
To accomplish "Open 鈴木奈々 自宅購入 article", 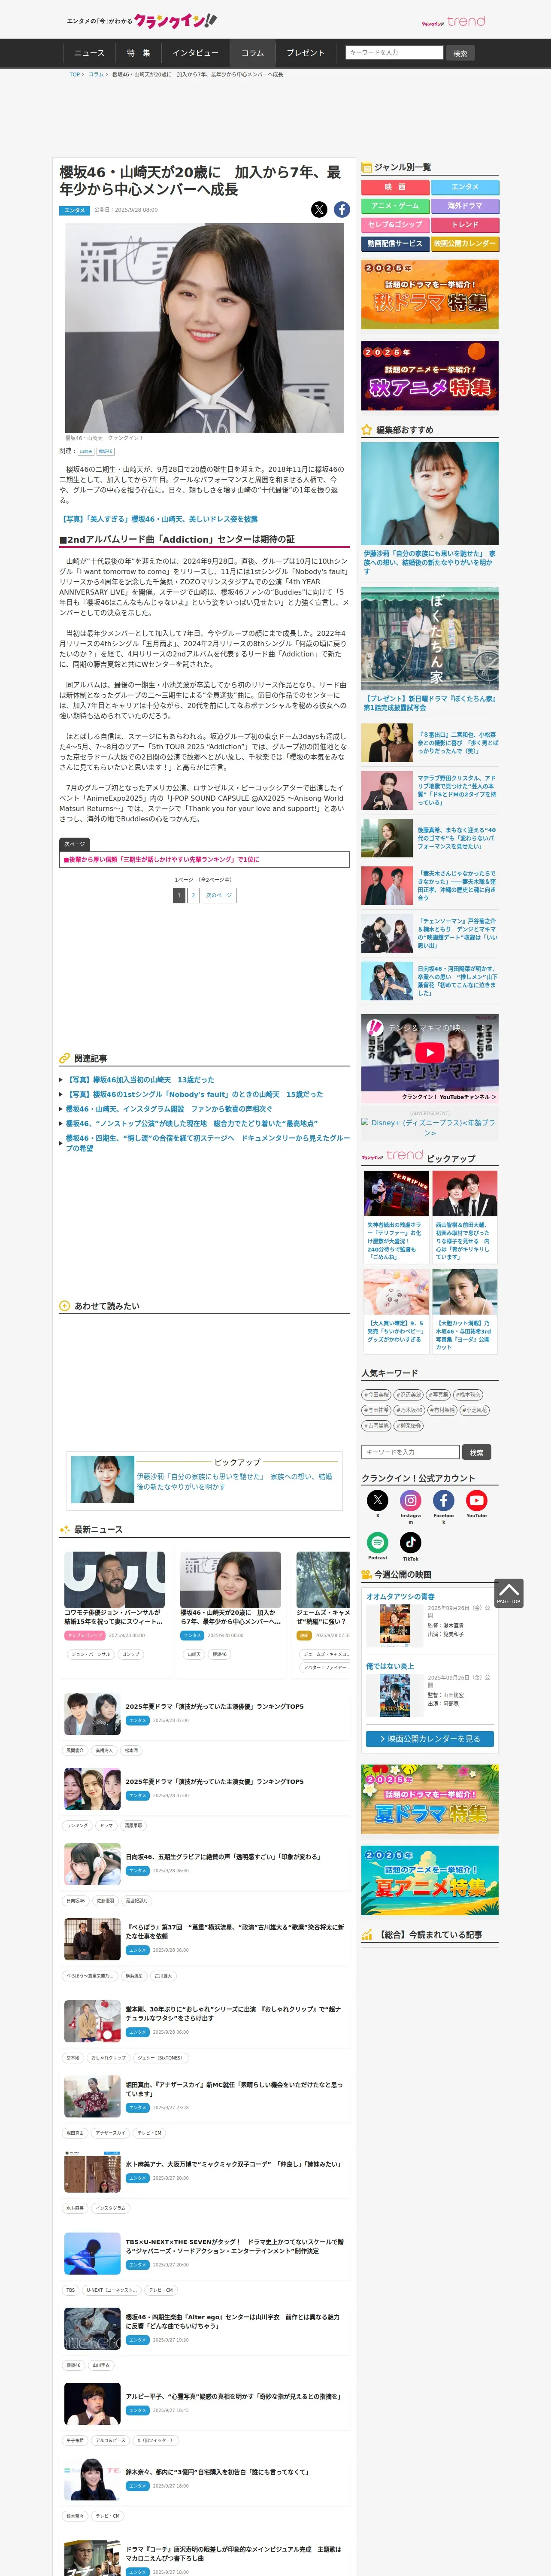I will (217, 2472).
